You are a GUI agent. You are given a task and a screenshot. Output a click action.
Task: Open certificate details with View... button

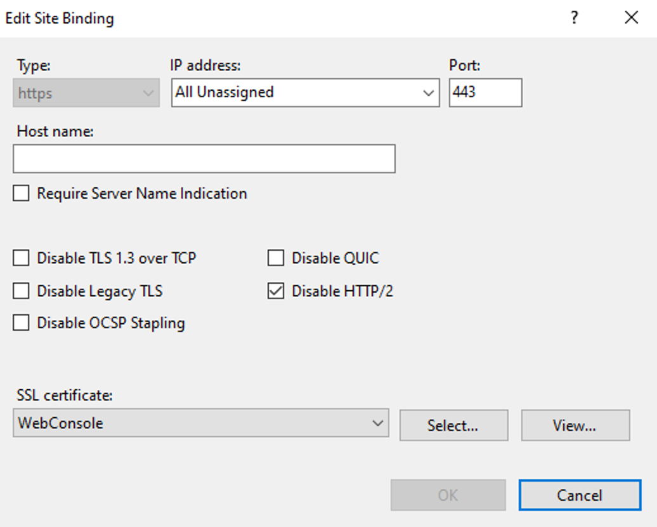pyautogui.click(x=575, y=425)
